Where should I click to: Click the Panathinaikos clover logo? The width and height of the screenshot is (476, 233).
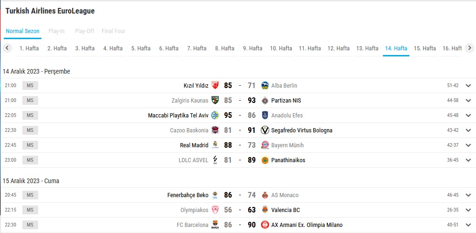[x=265, y=160]
